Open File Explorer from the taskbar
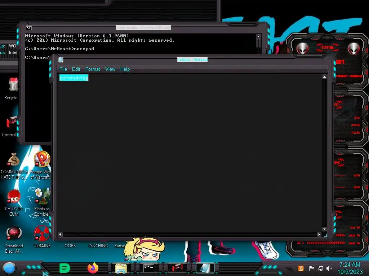The height and width of the screenshot is (276, 369). [x=121, y=268]
